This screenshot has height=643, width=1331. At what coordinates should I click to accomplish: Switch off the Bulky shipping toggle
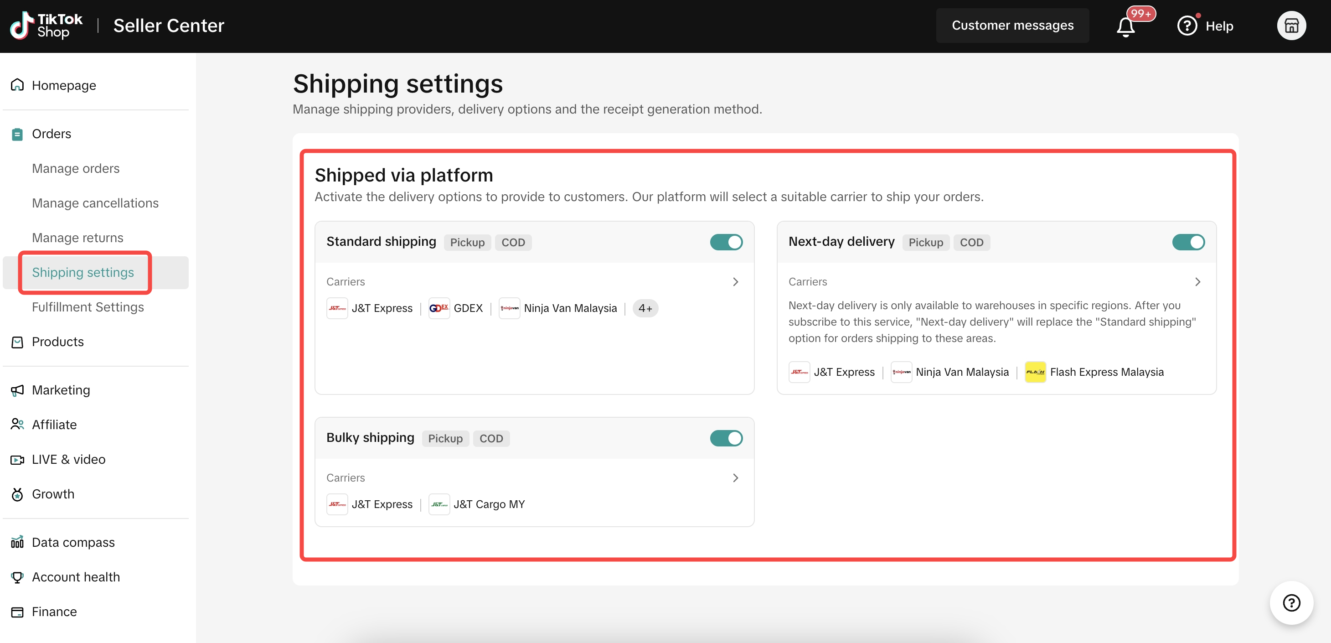(726, 438)
